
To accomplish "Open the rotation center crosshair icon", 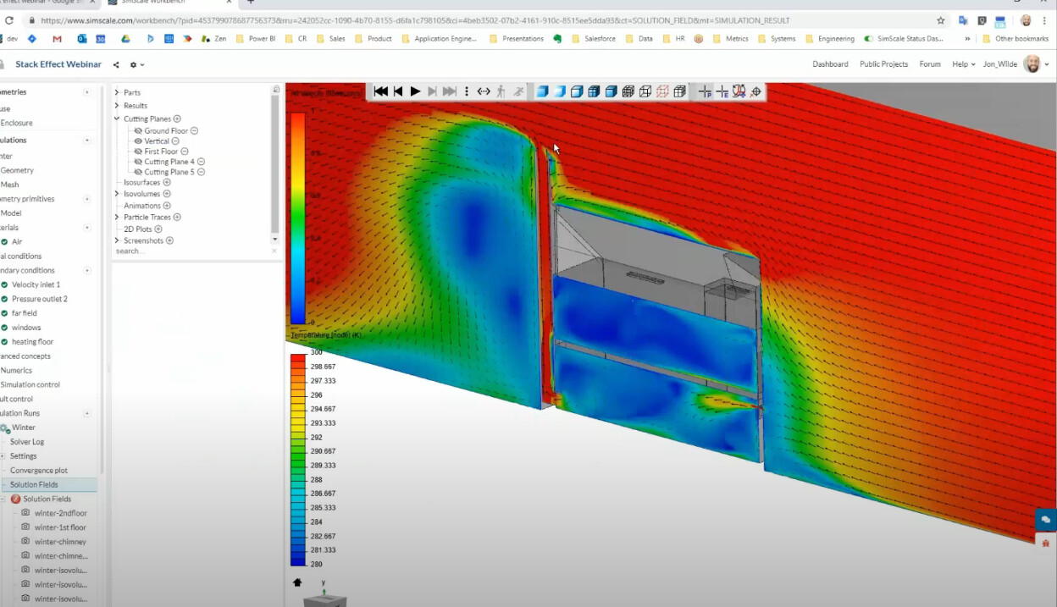I will tap(755, 91).
